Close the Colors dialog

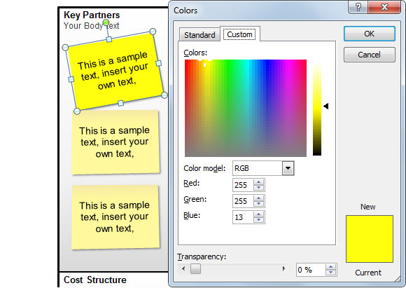(x=384, y=7)
